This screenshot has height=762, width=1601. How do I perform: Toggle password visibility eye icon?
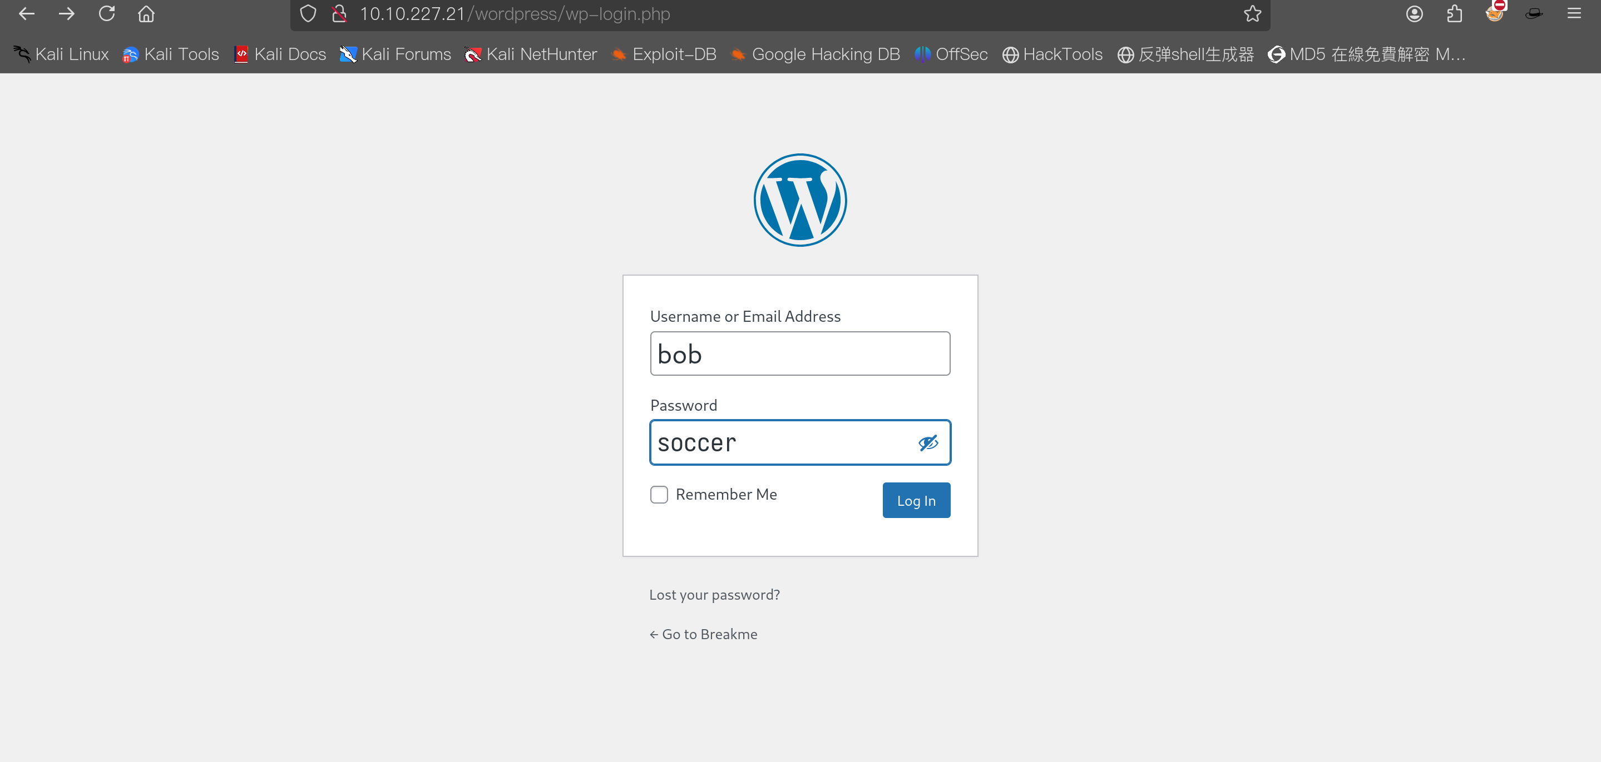928,443
